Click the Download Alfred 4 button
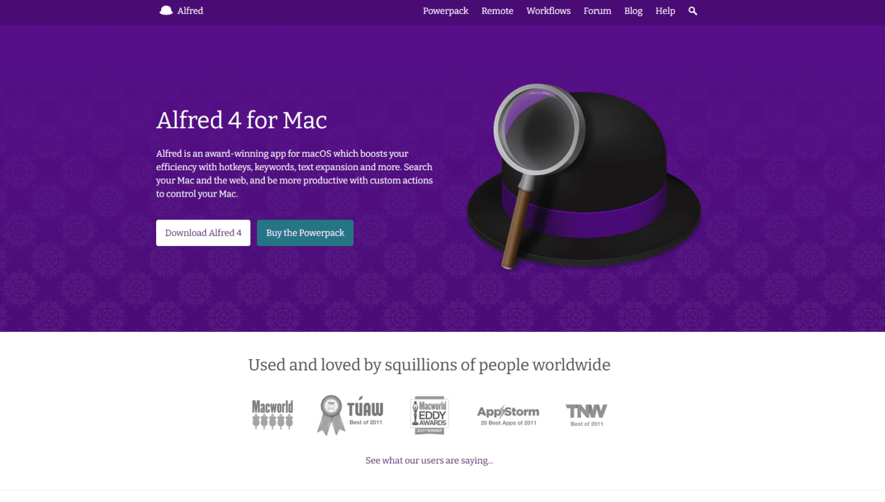This screenshot has height=502, width=885. click(203, 233)
